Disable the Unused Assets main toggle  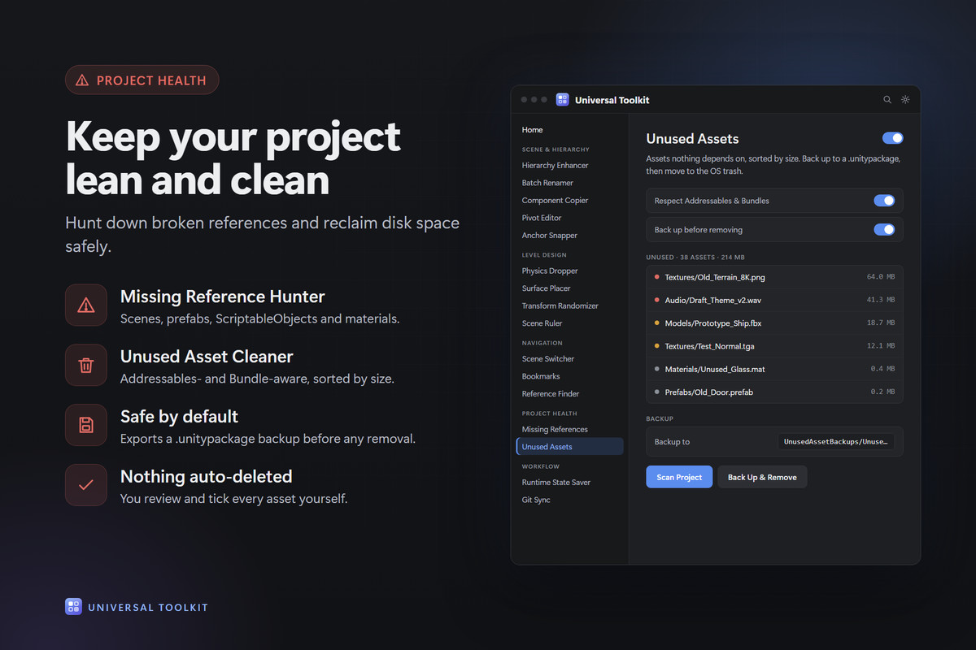pyautogui.click(x=892, y=138)
